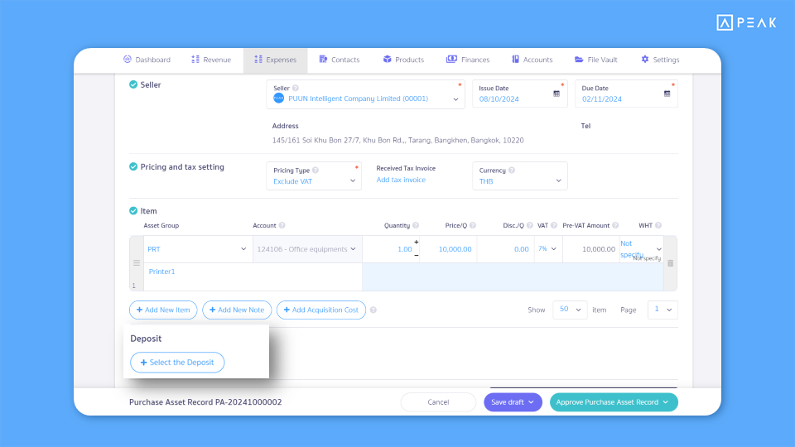
Task: Click the Account column help icon
Action: coord(282,225)
